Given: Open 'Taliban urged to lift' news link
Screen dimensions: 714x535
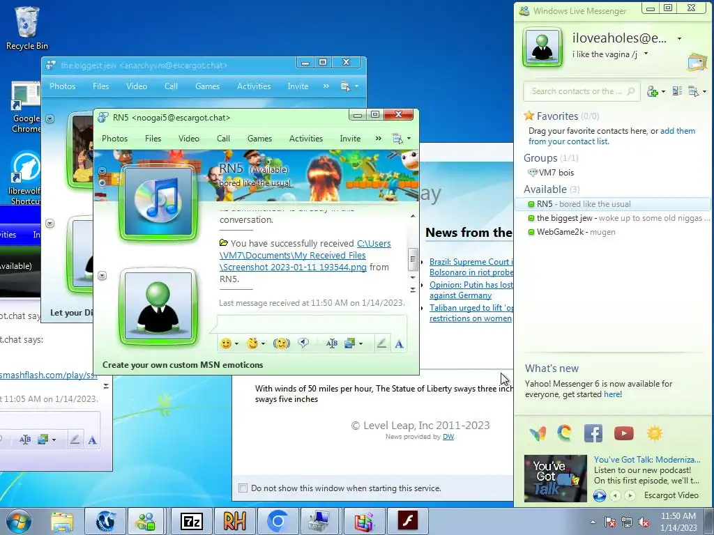Looking at the screenshot, I should [x=471, y=313].
